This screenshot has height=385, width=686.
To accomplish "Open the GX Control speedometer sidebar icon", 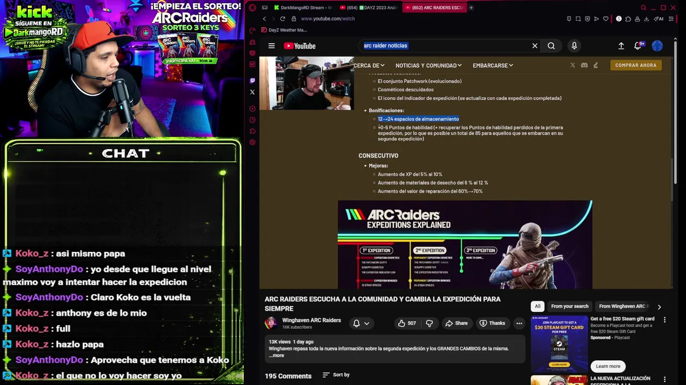I will coord(252,30).
